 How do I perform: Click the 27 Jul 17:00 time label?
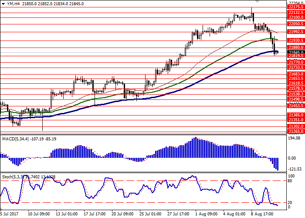pyautogui.click(x=178, y=214)
